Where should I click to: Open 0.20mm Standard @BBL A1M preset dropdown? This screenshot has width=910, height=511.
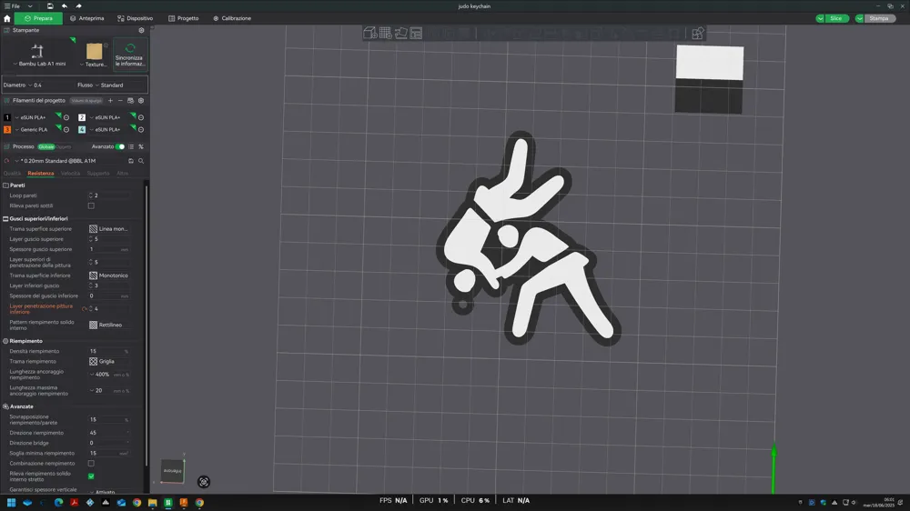(68, 161)
